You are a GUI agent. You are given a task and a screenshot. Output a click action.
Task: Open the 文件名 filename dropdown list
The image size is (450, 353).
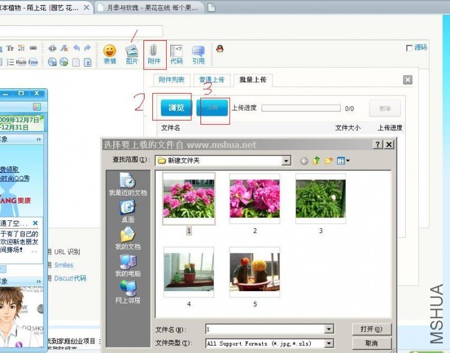tap(328, 329)
